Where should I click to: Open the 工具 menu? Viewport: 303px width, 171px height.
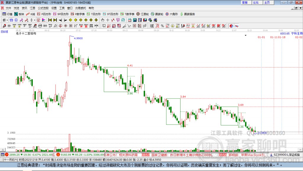62,8
